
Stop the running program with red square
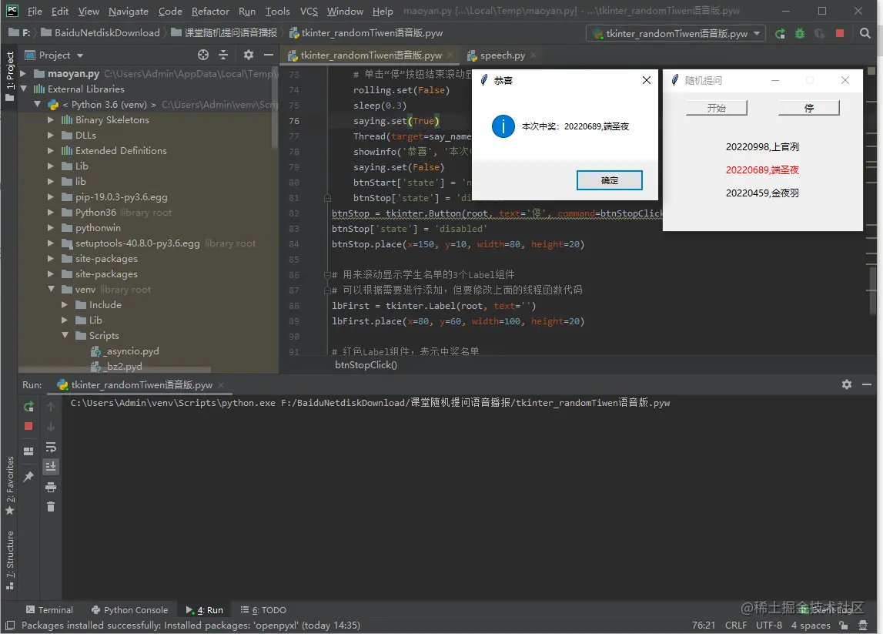[840, 33]
